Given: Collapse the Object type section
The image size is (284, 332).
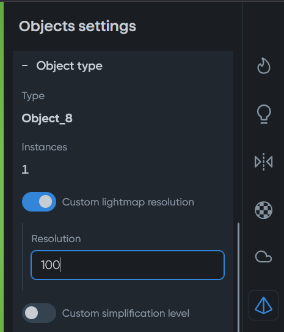Looking at the screenshot, I should pos(25,65).
